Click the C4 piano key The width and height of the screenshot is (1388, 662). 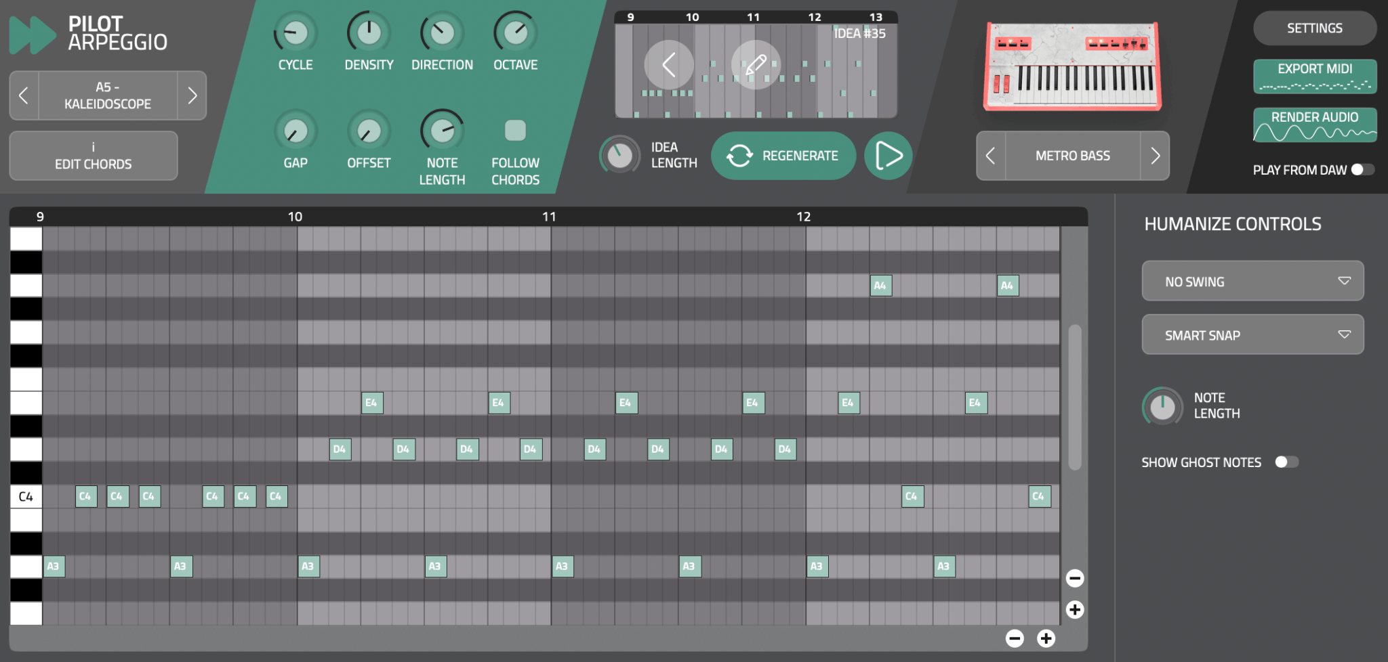(26, 496)
